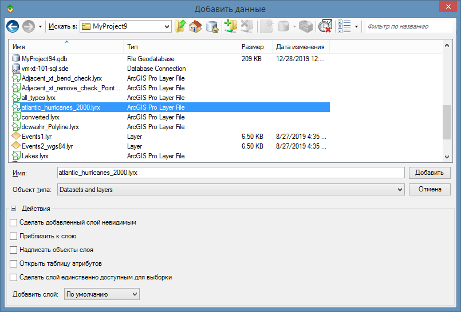Go to the Home folder icon
The width and height of the screenshot is (461, 312).
(195, 26)
